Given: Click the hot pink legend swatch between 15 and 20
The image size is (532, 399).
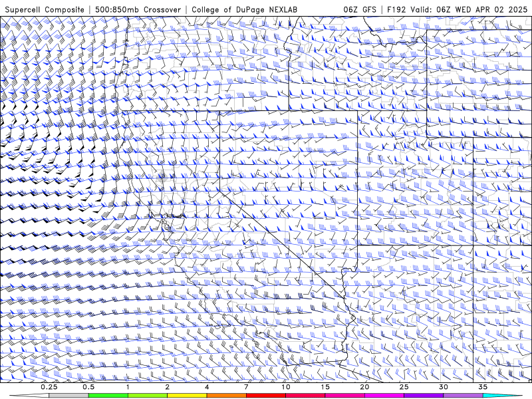Looking at the screenshot, I should [x=344, y=396].
